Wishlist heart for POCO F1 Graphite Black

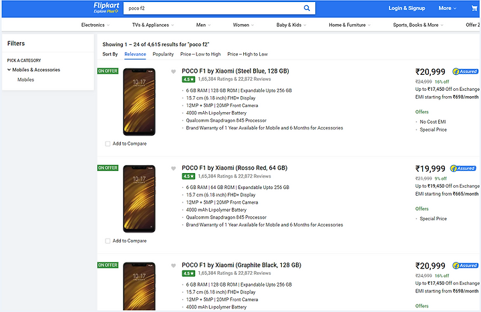coord(173,266)
